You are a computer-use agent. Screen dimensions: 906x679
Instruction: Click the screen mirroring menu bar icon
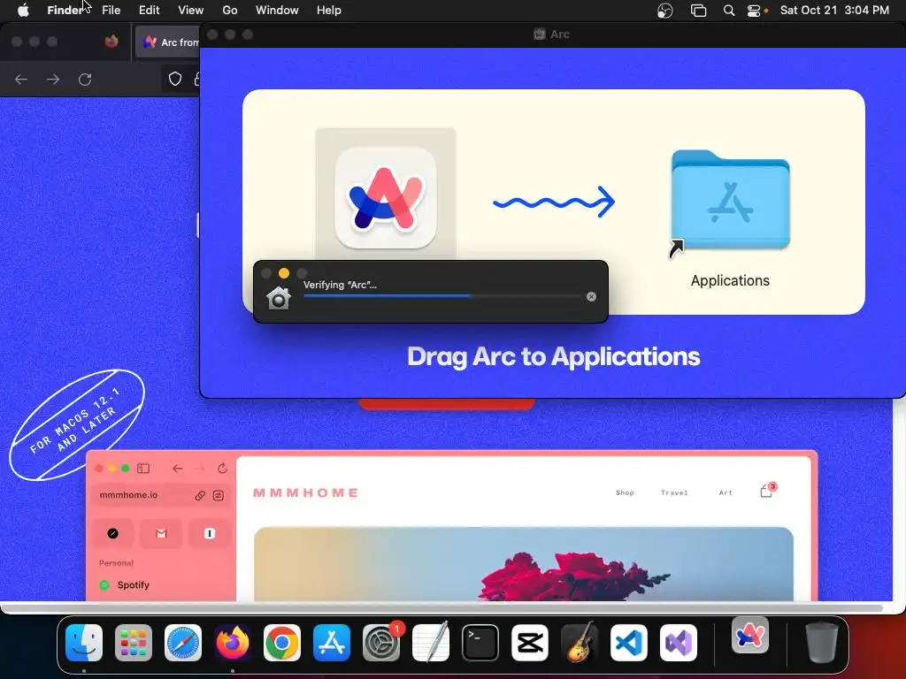[x=699, y=11]
